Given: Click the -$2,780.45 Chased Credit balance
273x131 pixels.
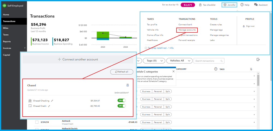Looking at the screenshot, I should [x=95, y=106].
